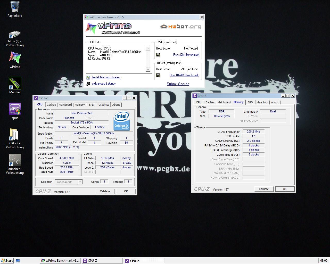The height and width of the screenshot is (264, 330).
Task: Open SPD tab in left CPU-Z window
Action: click(x=92, y=105)
